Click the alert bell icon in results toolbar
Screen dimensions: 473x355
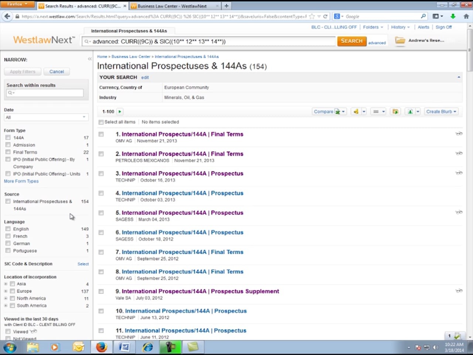[x=356, y=112]
